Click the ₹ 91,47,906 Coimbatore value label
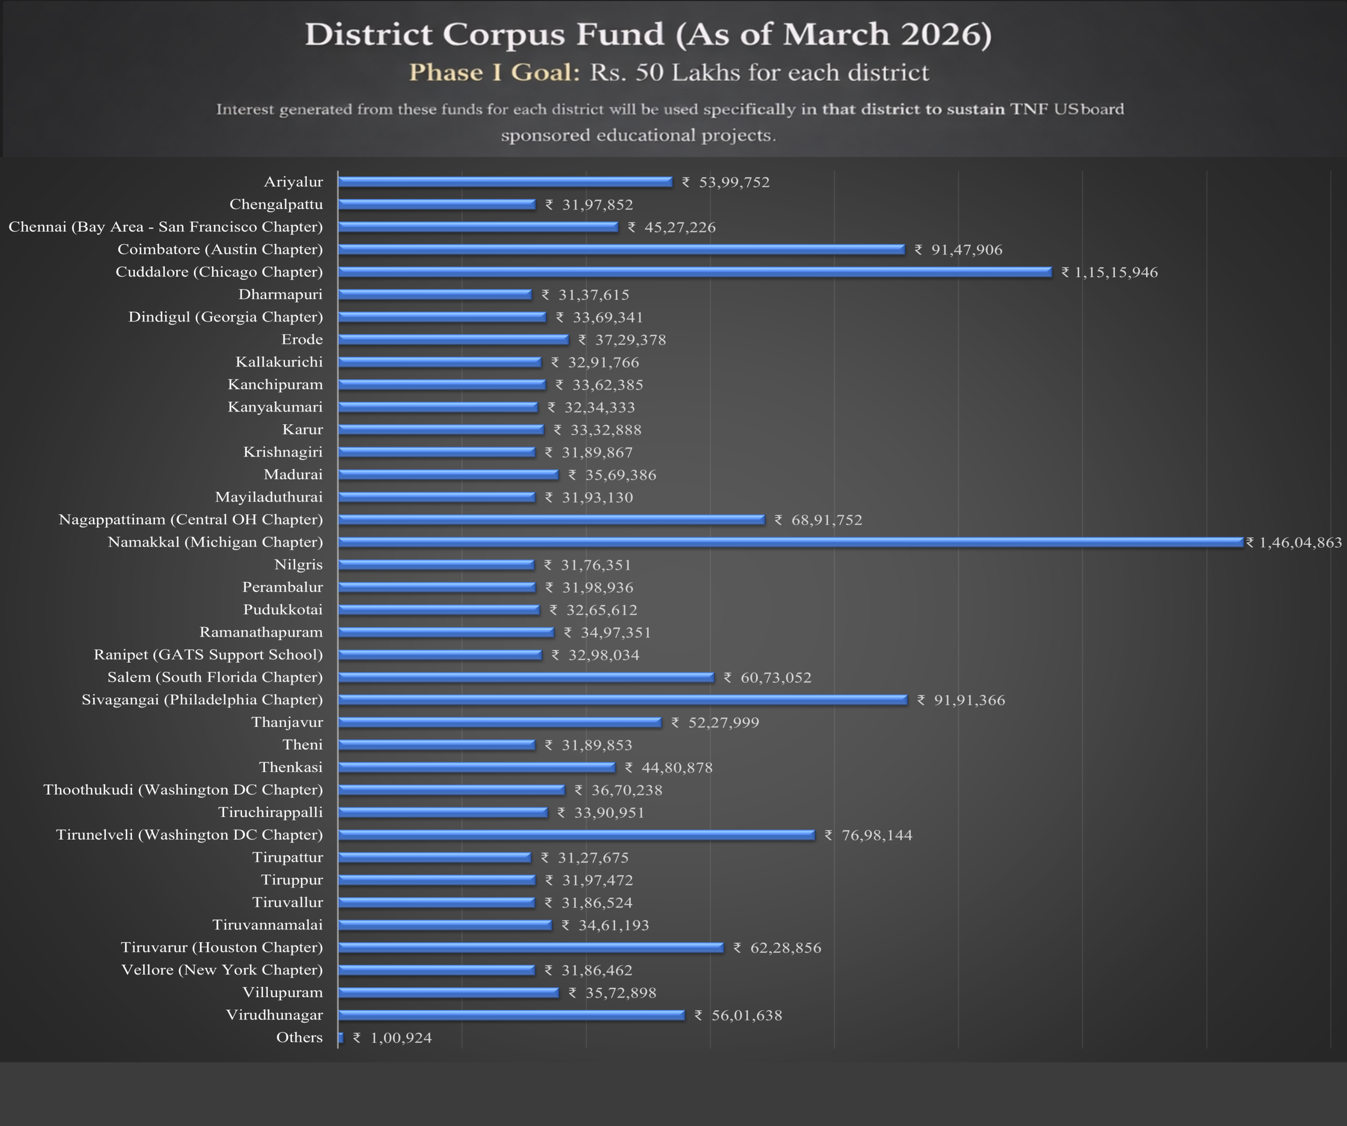The width and height of the screenshot is (1347, 1126). (958, 249)
